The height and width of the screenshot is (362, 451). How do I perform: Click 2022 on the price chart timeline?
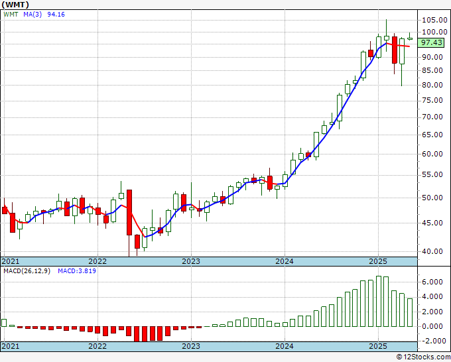tap(97, 261)
